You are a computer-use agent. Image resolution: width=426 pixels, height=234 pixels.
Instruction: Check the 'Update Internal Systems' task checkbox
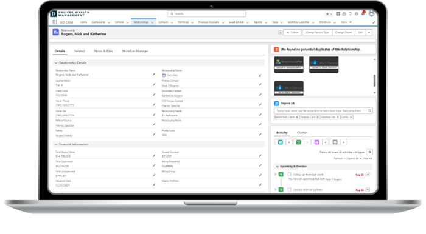[289, 190]
